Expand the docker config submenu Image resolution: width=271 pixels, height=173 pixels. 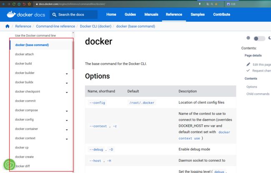(x=67, y=121)
